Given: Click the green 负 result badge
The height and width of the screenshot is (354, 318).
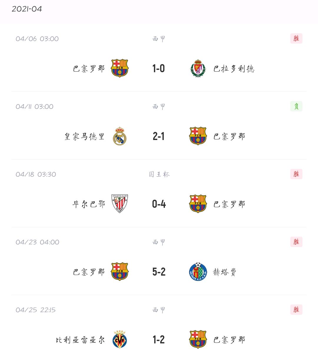Looking at the screenshot, I should (296, 106).
